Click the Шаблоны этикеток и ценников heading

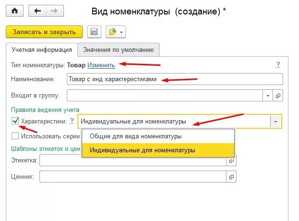pyautogui.click(x=46, y=148)
